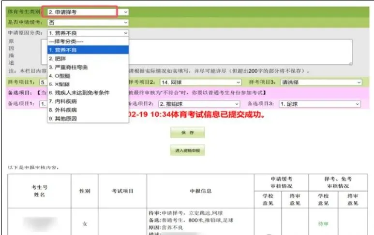Choose option 4. O型腿

tap(88, 76)
